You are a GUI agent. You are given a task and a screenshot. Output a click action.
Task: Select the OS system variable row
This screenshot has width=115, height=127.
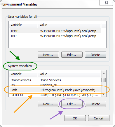pyautogui.click(x=55, y=85)
